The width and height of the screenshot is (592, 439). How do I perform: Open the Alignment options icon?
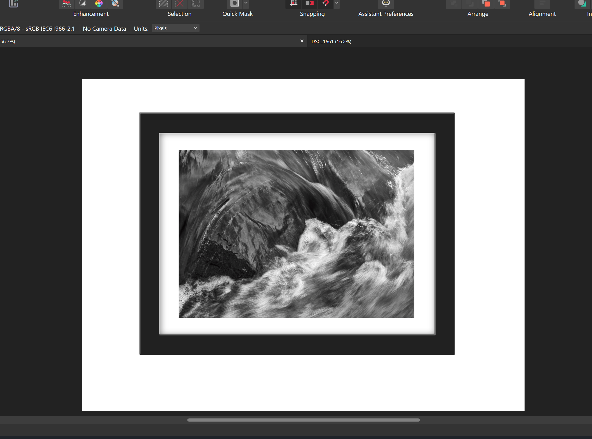pyautogui.click(x=542, y=4)
